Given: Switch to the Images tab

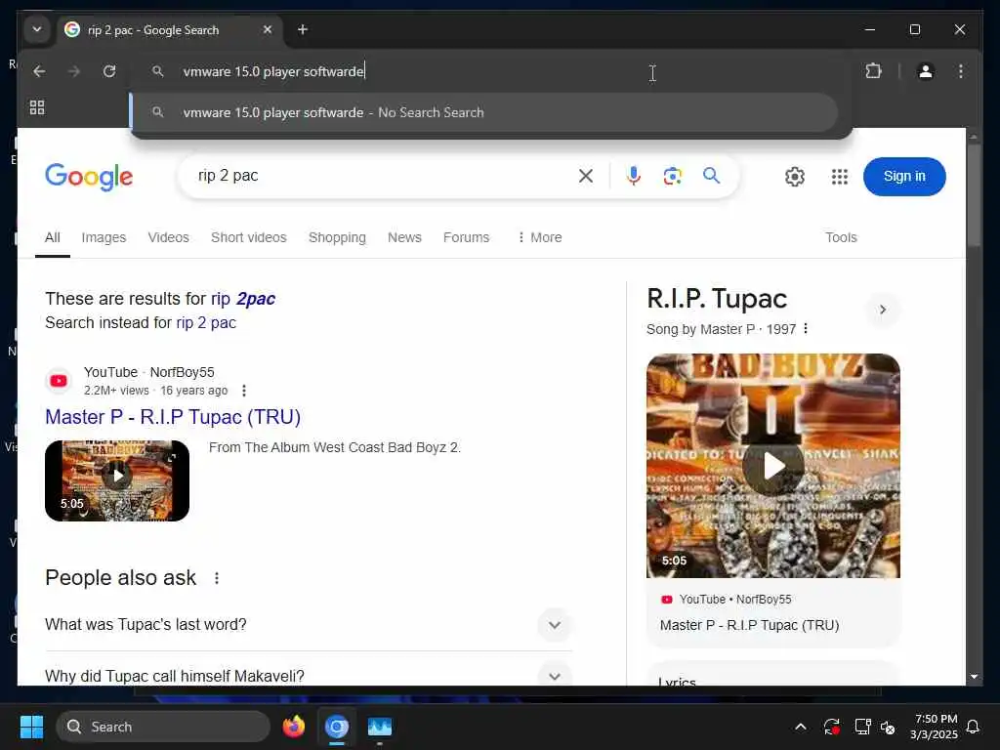Looking at the screenshot, I should pos(104,237).
